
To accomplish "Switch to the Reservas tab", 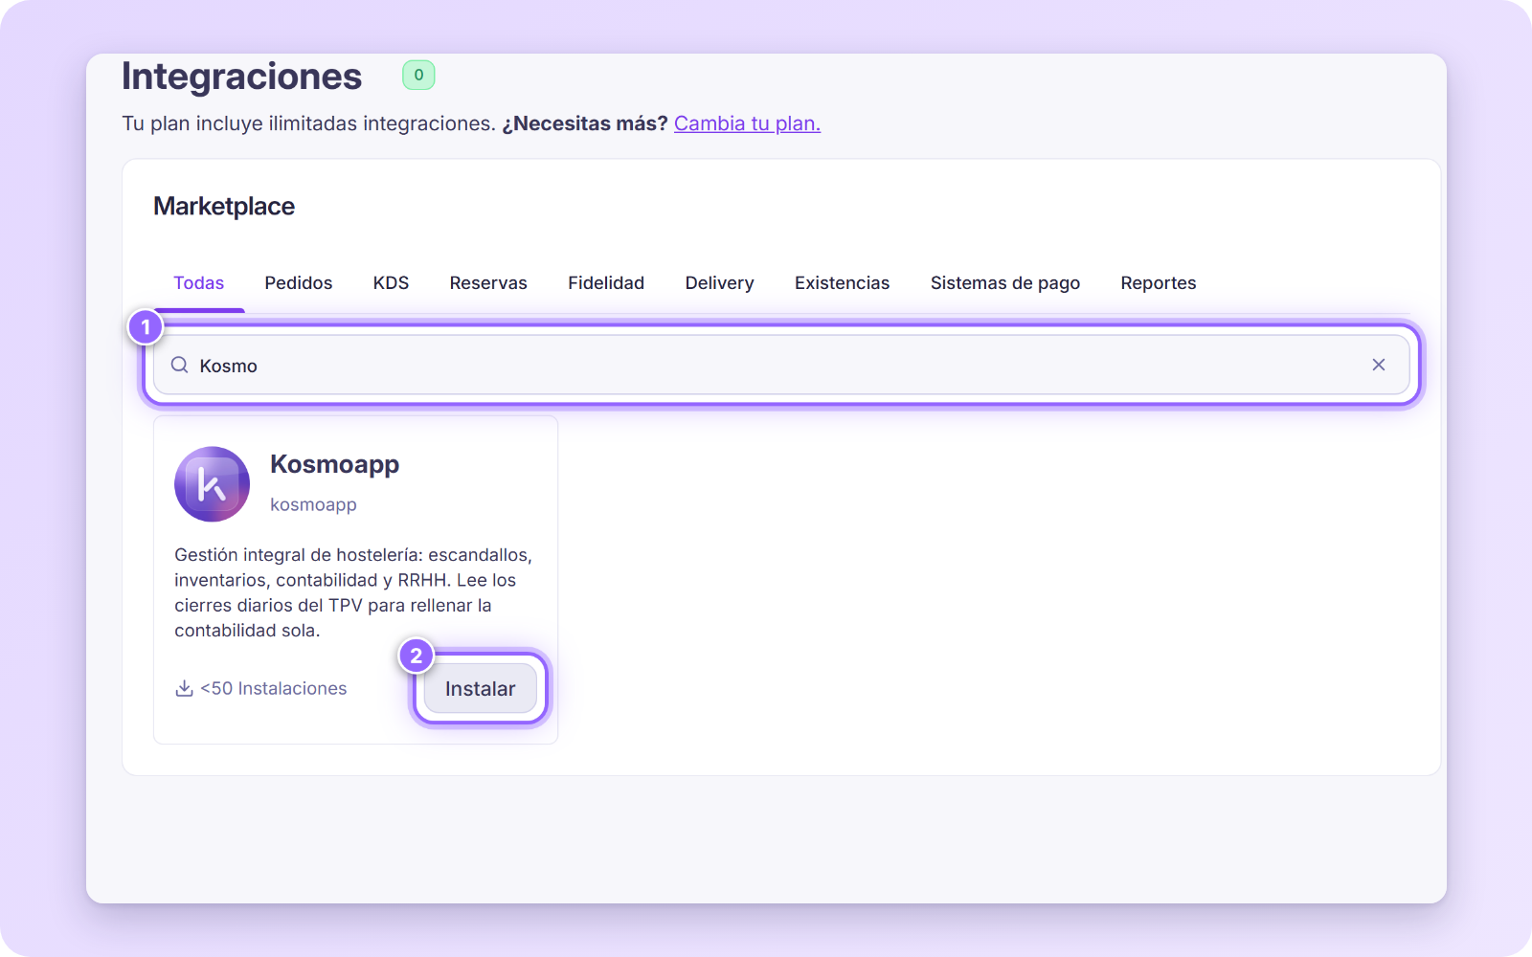I will coord(488,283).
